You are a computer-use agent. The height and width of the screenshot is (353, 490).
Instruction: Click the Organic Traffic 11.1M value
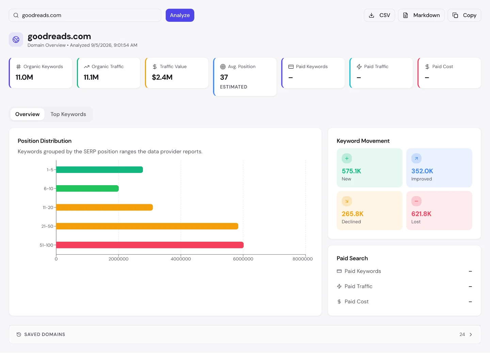tap(91, 77)
